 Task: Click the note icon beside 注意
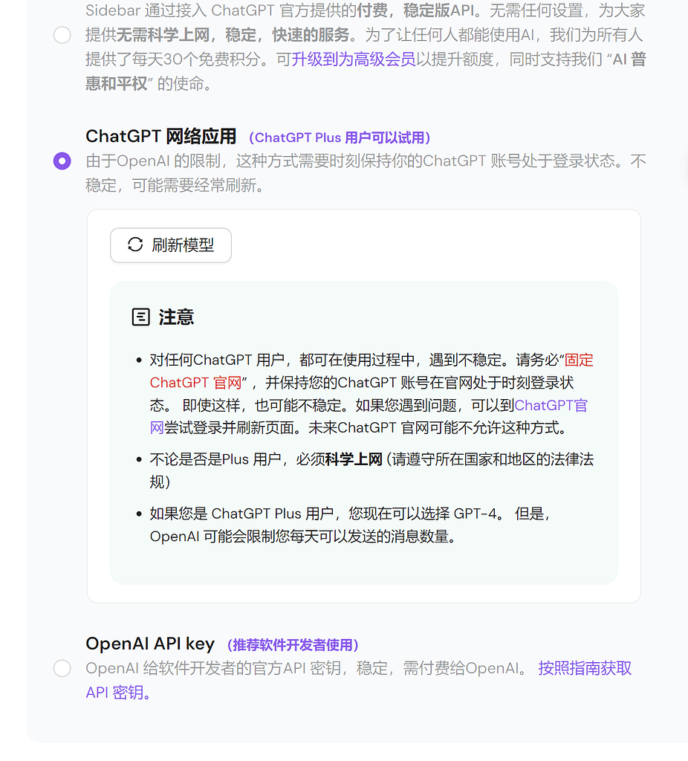[141, 317]
